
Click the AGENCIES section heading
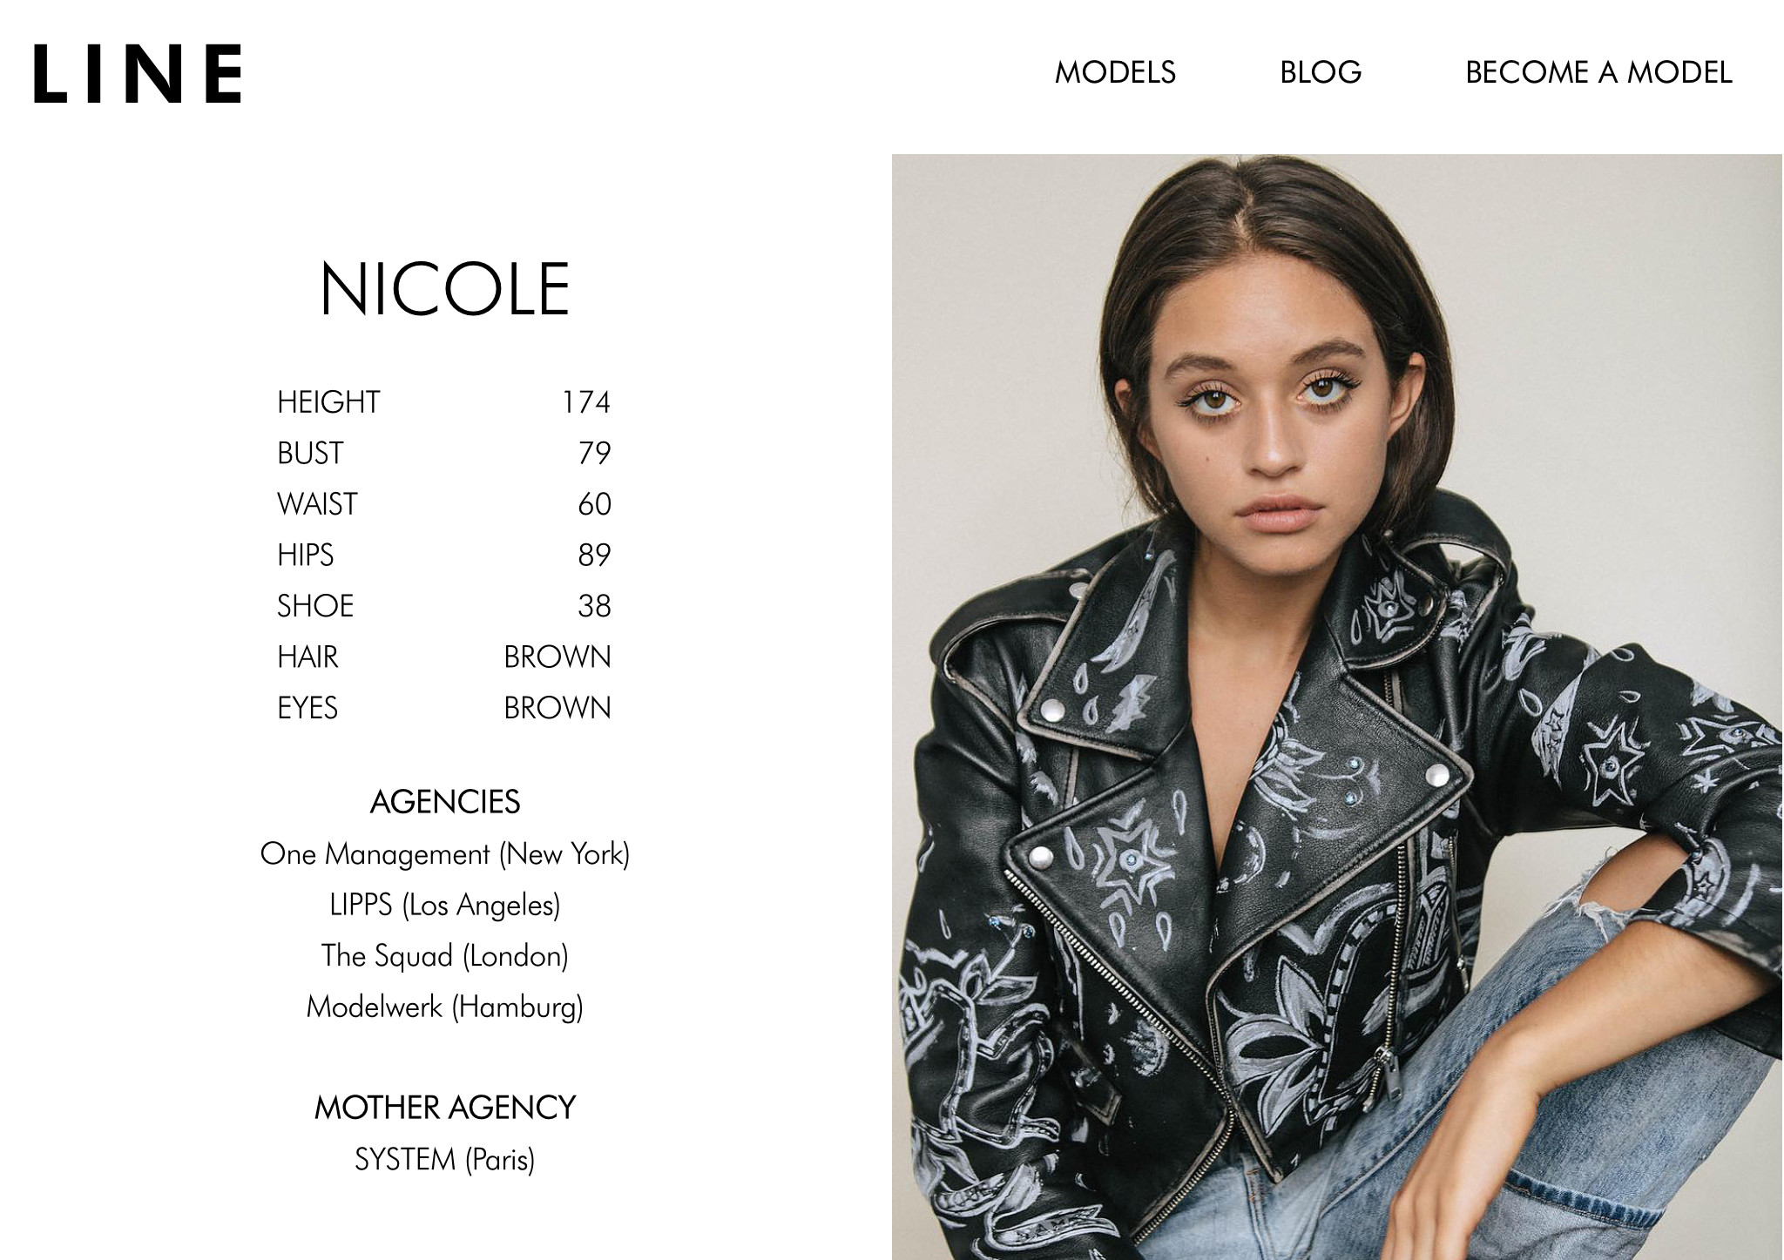click(x=445, y=802)
